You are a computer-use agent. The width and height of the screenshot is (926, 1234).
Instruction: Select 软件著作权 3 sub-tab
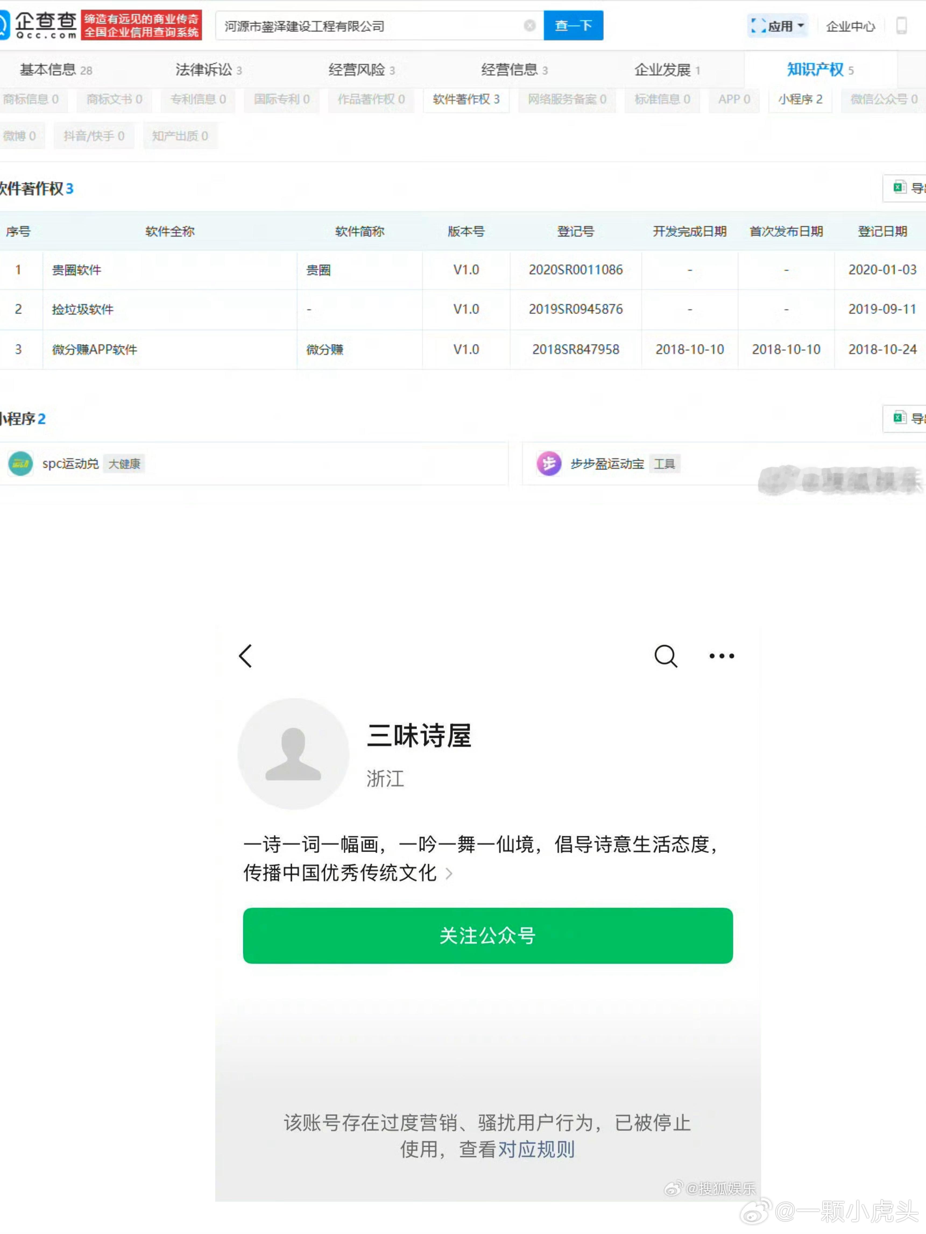(x=466, y=100)
